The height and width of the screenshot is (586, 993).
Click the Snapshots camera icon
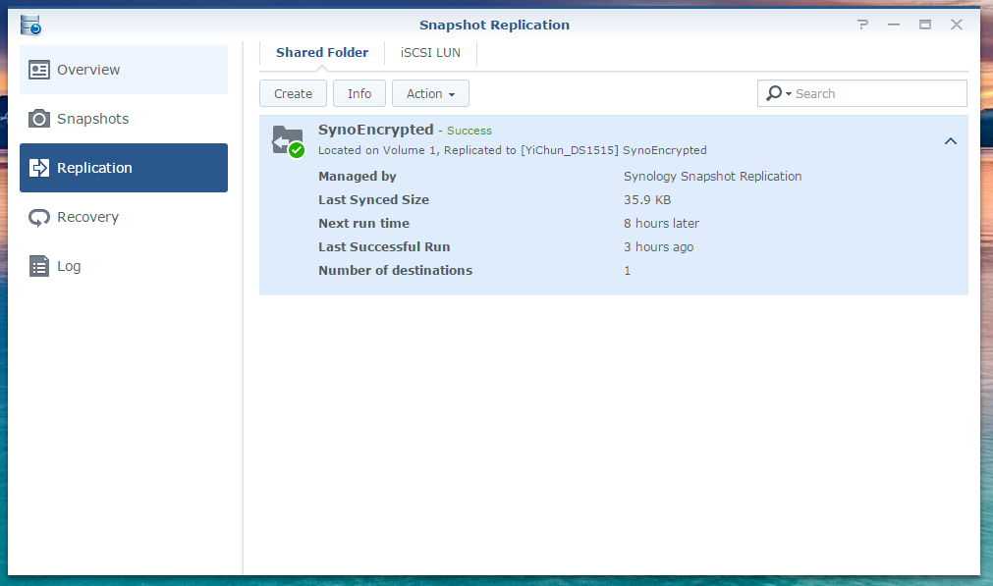click(x=38, y=119)
